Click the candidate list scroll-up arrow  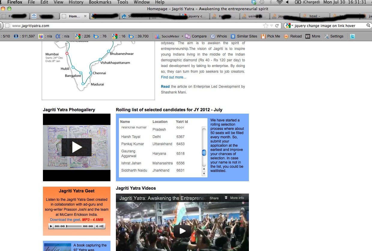click(x=204, y=169)
